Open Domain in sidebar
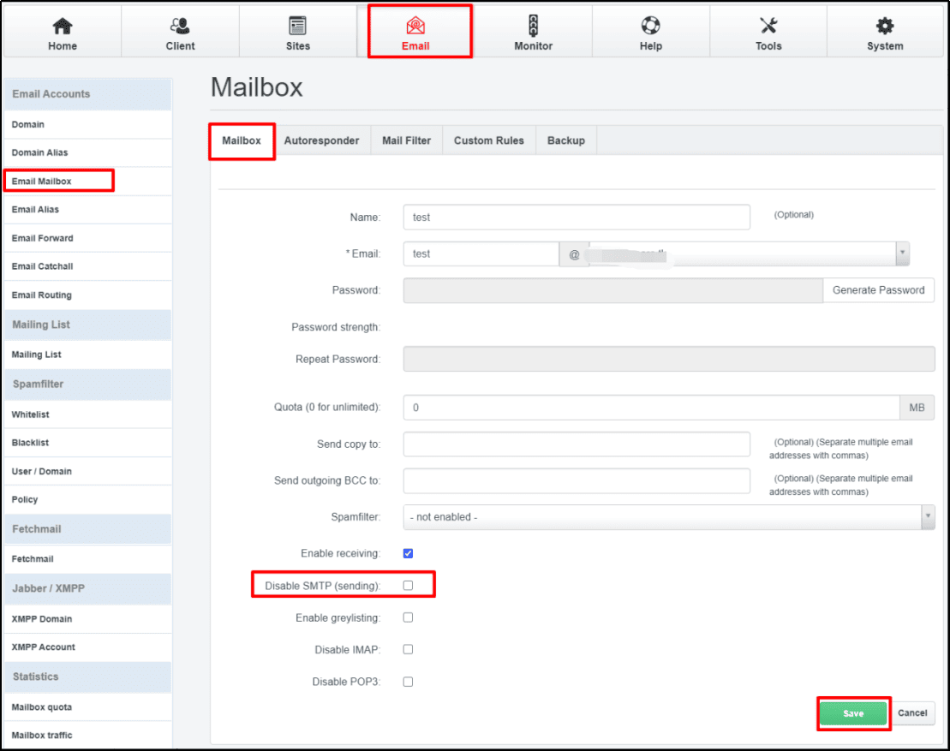The width and height of the screenshot is (950, 751). tap(88, 124)
